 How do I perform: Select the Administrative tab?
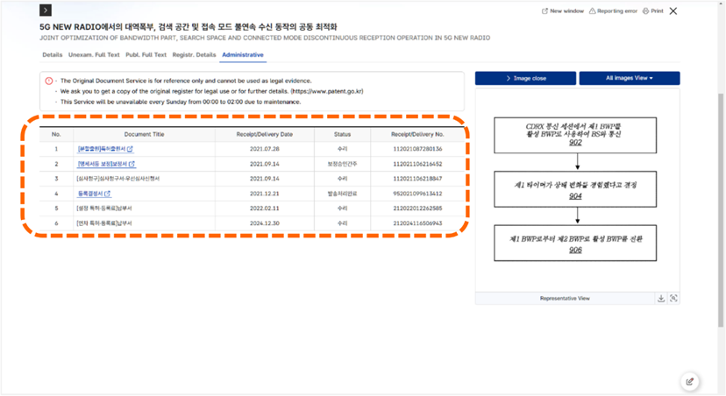(x=243, y=54)
